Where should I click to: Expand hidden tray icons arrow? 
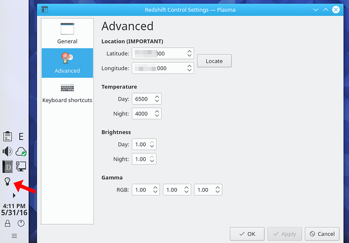pyautogui.click(x=14, y=196)
